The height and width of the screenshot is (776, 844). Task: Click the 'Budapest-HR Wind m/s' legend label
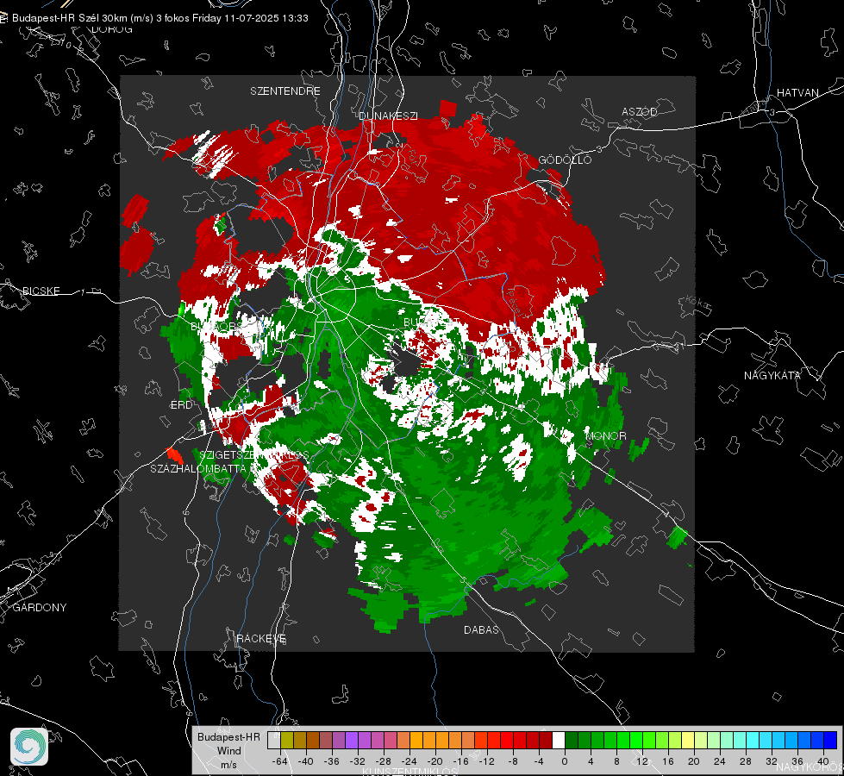[x=228, y=751]
